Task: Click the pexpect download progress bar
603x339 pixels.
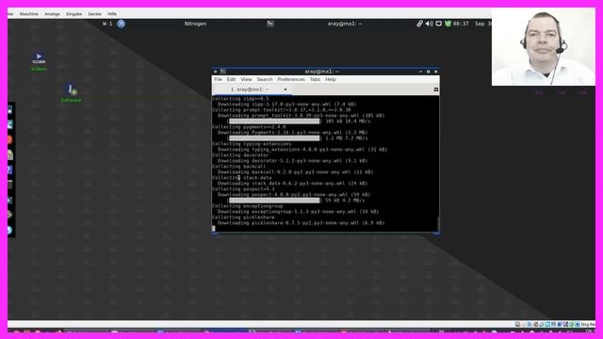Action: 274,201
